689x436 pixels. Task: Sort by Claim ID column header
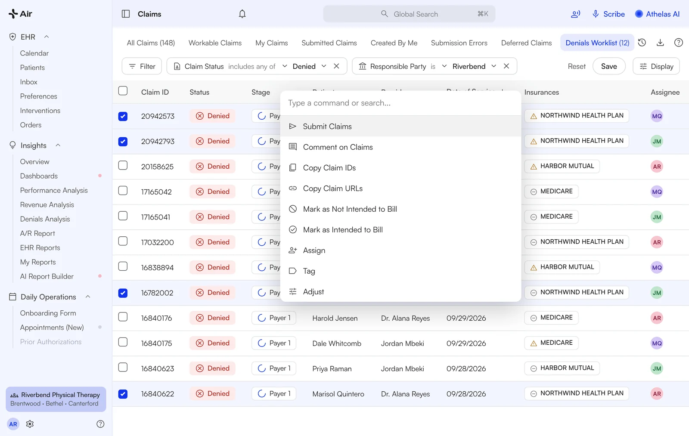tap(155, 92)
